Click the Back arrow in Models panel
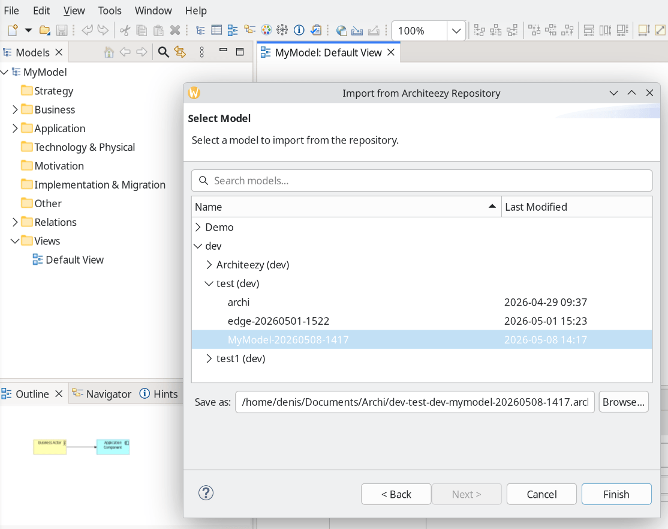The height and width of the screenshot is (529, 668). [125, 52]
